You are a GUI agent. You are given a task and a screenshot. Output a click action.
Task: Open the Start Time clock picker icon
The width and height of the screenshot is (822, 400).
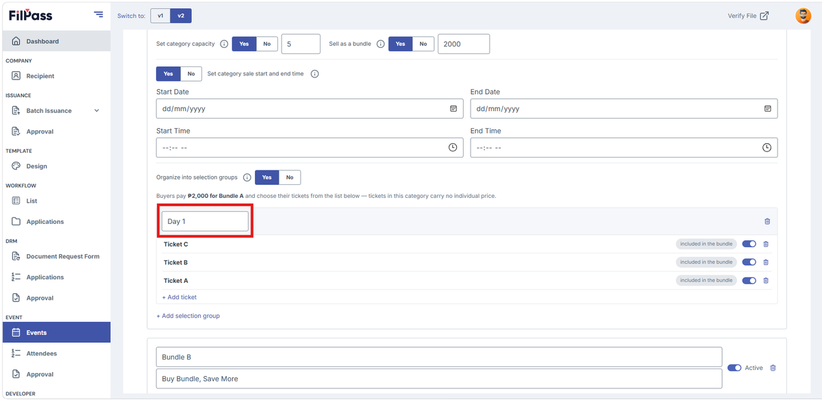click(x=453, y=147)
